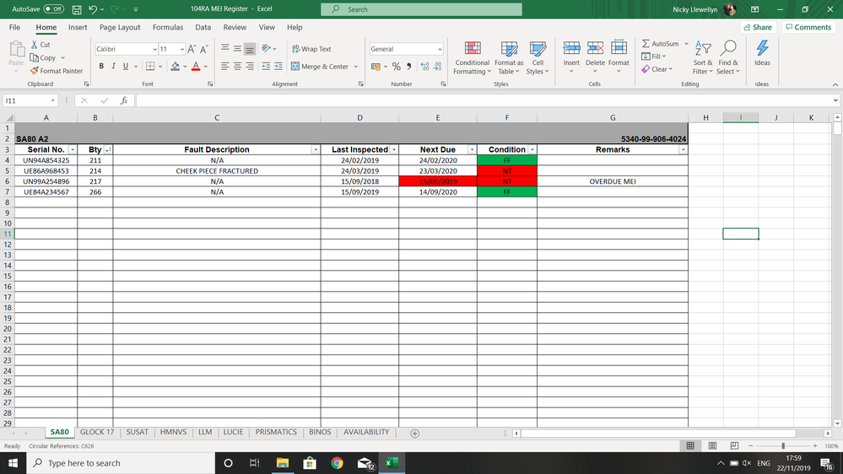Top-align the cell contents
Viewport: 843px width, 474px height.
point(225,48)
